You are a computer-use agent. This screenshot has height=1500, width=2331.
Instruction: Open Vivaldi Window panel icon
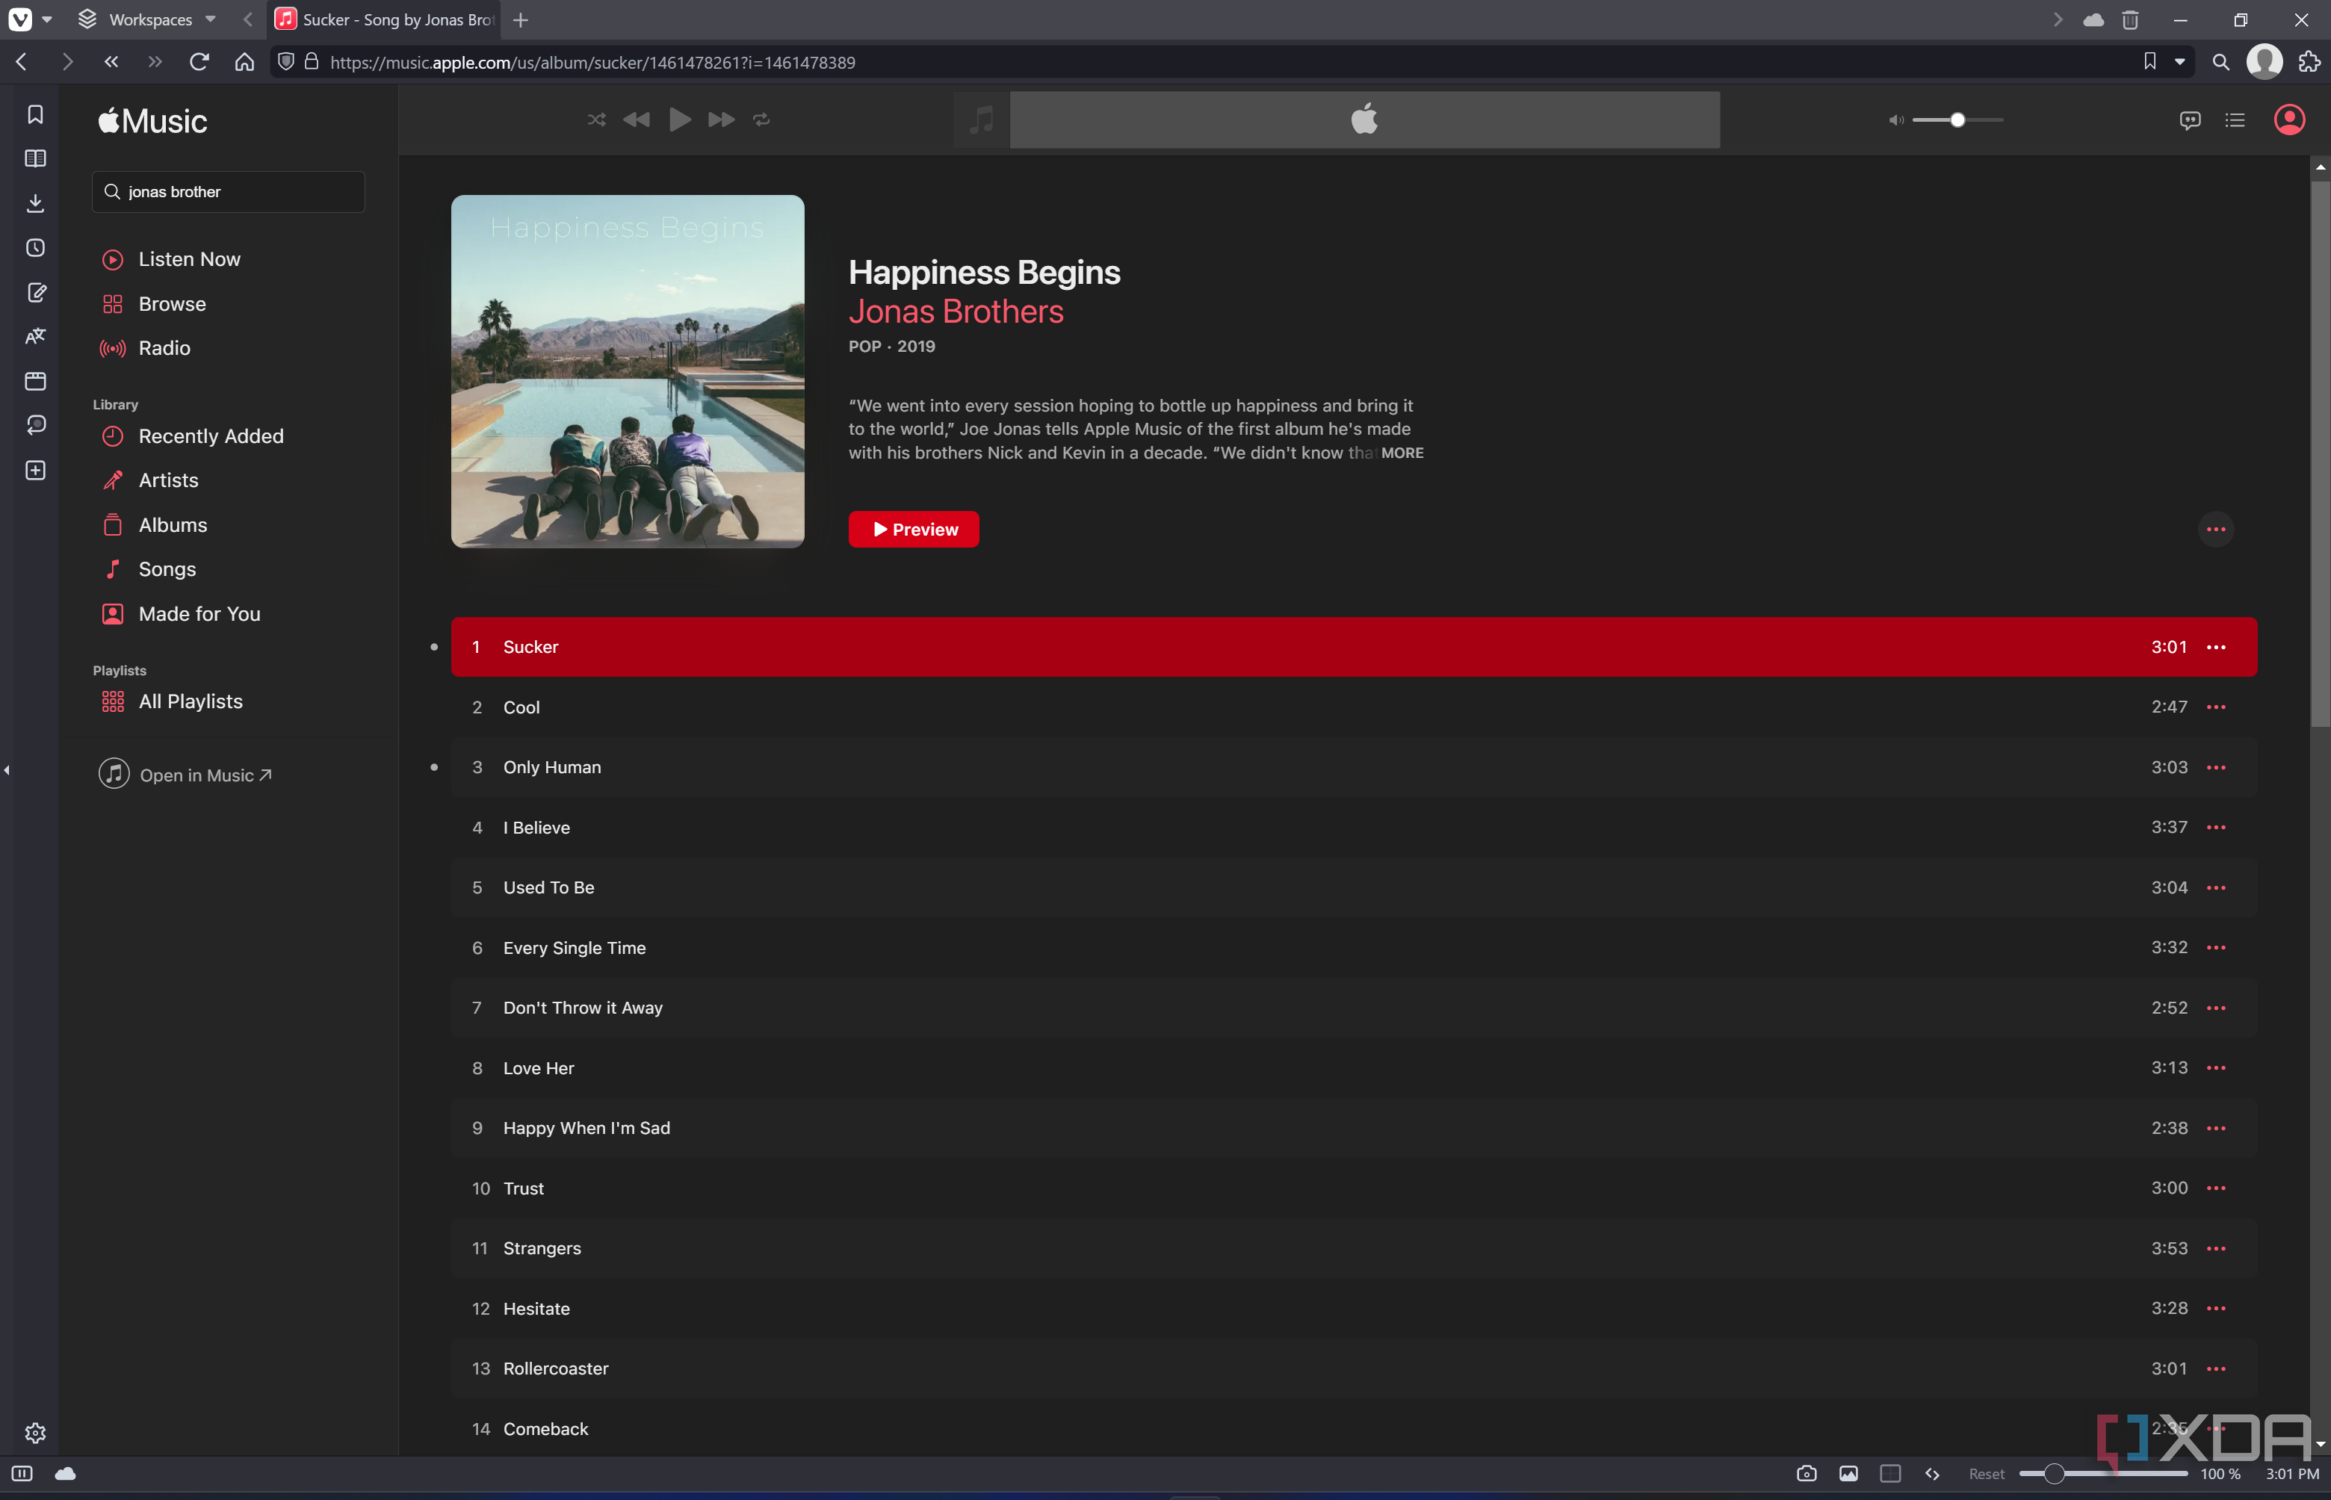click(x=35, y=381)
